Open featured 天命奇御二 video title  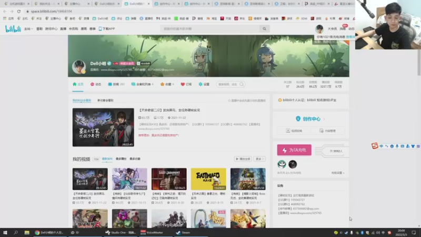click(x=169, y=110)
